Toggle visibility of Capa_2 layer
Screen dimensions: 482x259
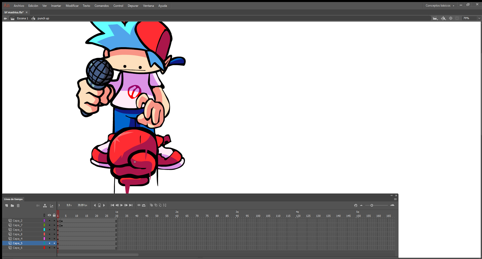pyautogui.click(x=49, y=221)
